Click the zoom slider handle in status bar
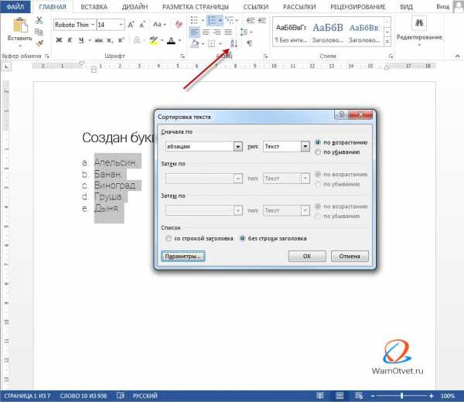The image size is (464, 402). pos(401,396)
